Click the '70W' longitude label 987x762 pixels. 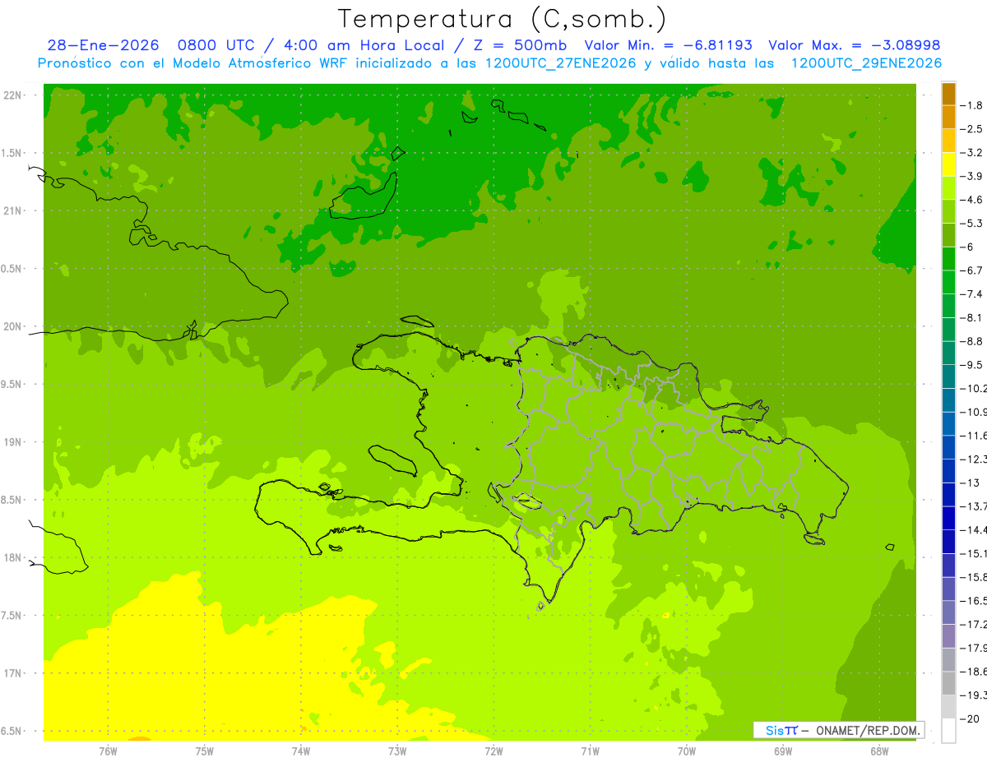pos(686,751)
